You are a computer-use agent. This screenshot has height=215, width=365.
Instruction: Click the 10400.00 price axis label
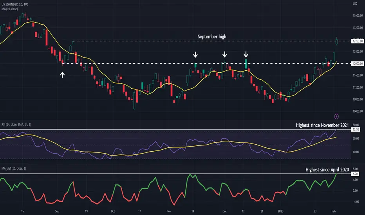358,111
